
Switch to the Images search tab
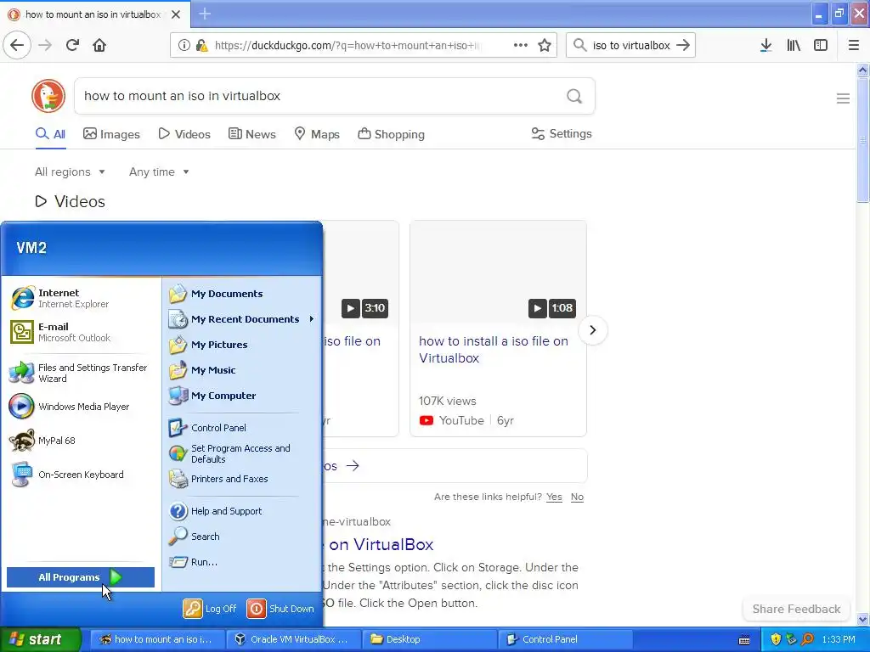pyautogui.click(x=111, y=134)
